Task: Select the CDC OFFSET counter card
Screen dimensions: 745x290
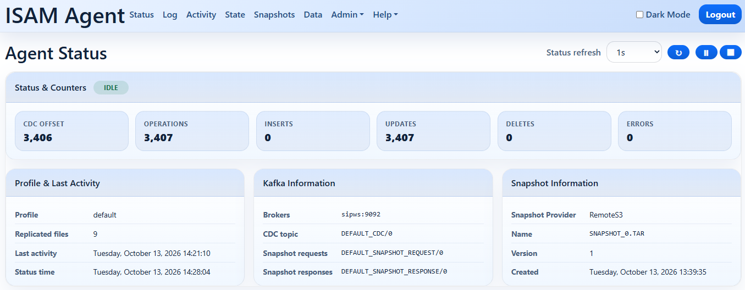Action: click(71, 131)
